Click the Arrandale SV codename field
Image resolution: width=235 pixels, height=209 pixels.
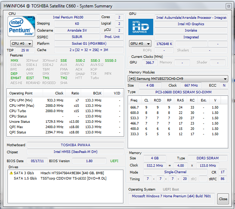click(x=77, y=31)
